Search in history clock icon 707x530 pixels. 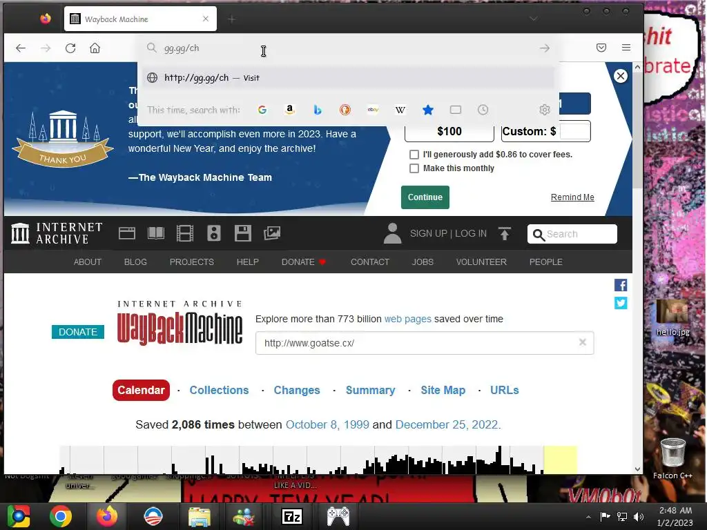(483, 110)
